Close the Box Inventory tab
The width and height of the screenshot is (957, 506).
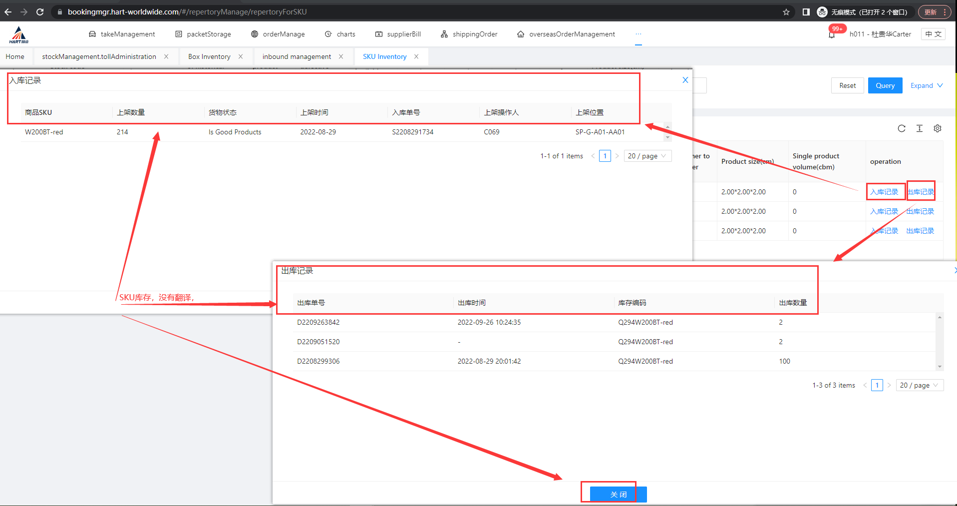tap(241, 56)
